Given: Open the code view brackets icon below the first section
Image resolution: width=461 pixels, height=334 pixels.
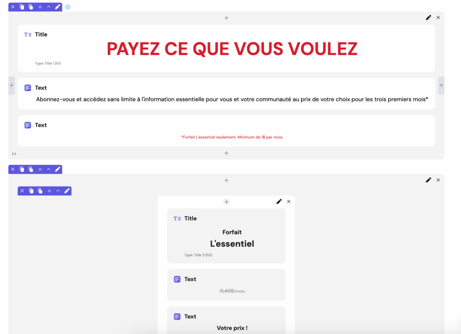Looking at the screenshot, I should 14,154.
